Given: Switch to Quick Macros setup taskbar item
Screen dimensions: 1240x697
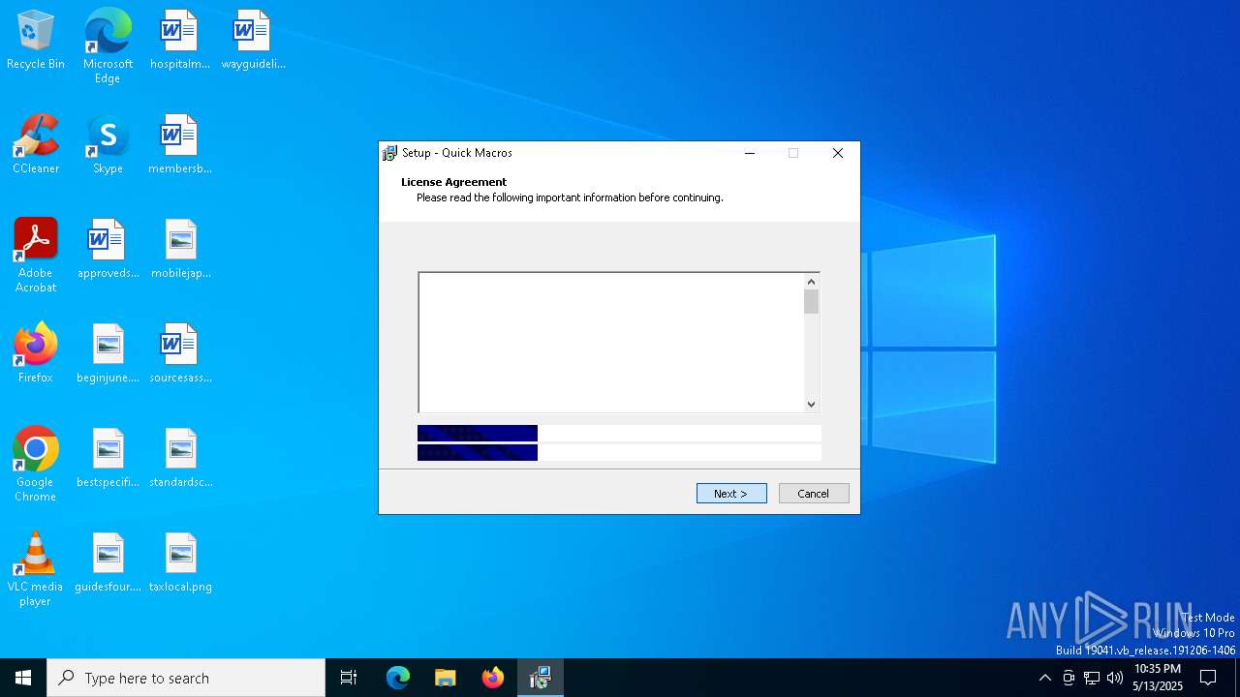Looking at the screenshot, I should click(x=541, y=678).
